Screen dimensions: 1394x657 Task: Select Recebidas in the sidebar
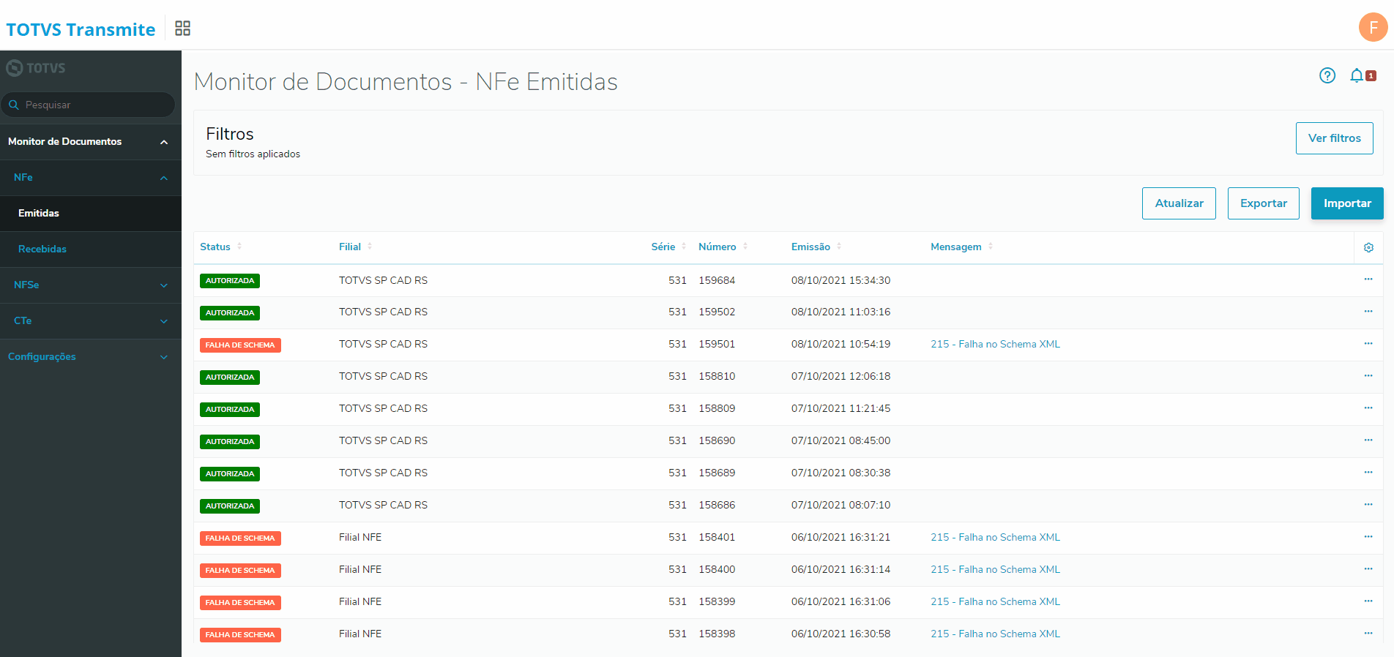point(42,249)
